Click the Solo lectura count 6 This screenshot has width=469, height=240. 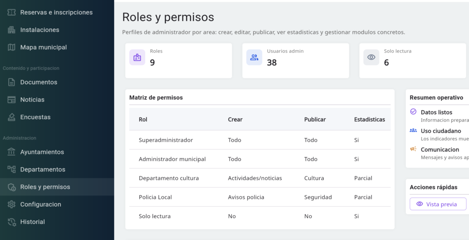(386, 63)
